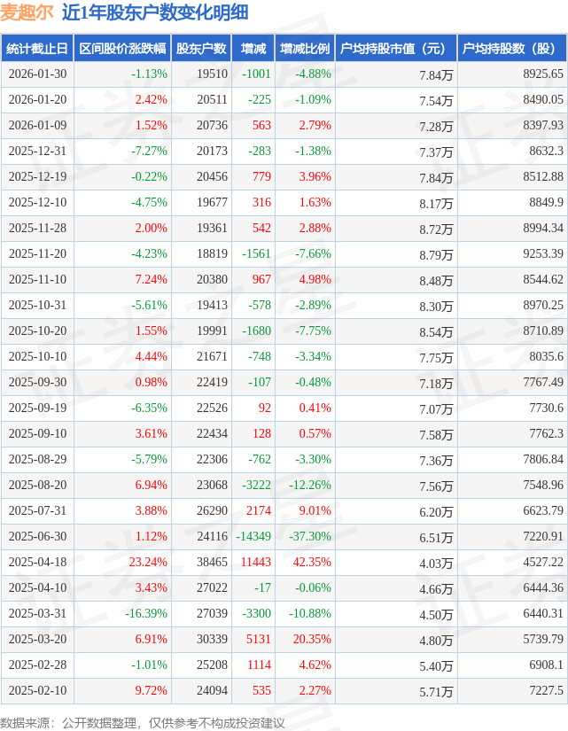Image resolution: width=568 pixels, height=731 pixels.
Task: Select the 区间股价涨跌幅 column header
Action: coord(121,49)
